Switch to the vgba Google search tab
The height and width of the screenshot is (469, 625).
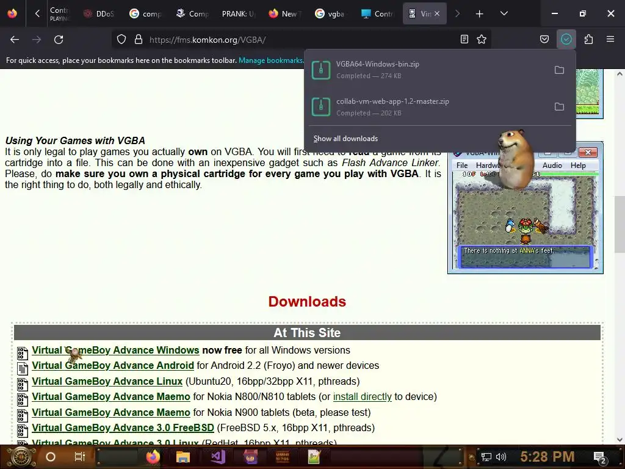(330, 14)
